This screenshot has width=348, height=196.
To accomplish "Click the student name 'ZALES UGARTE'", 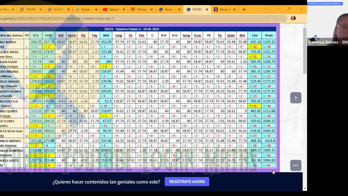I will (x=11, y=91).
